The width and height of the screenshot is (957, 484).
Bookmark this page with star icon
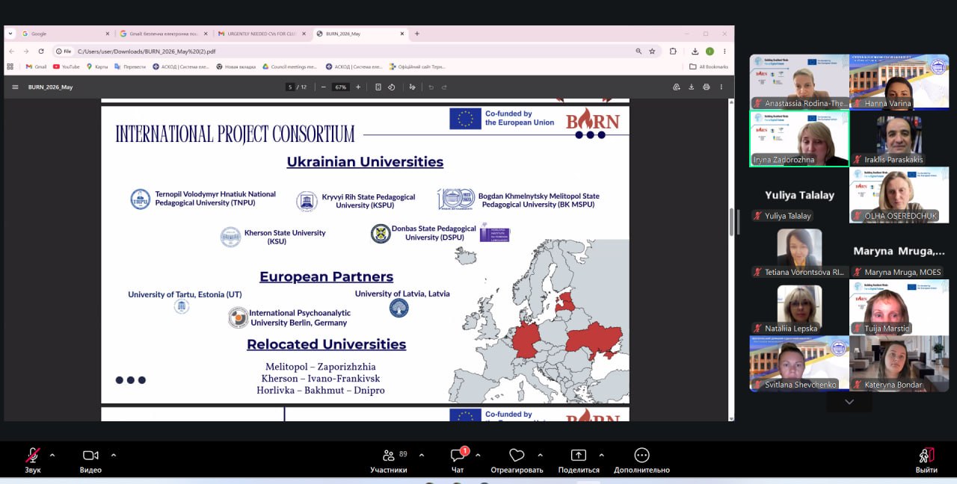[652, 52]
